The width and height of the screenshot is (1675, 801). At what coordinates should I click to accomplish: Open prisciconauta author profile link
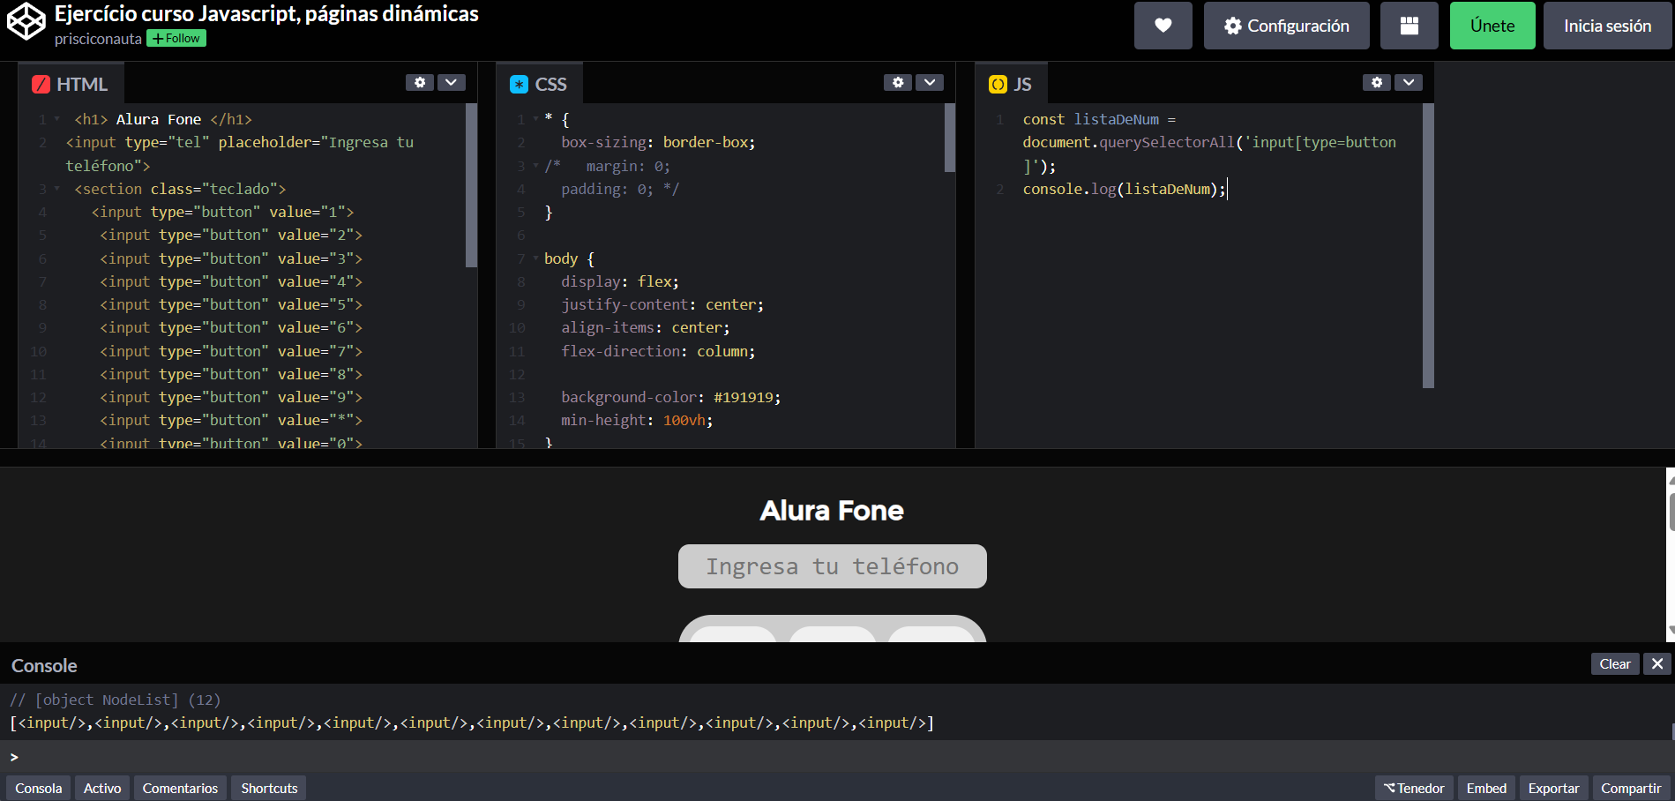98,39
